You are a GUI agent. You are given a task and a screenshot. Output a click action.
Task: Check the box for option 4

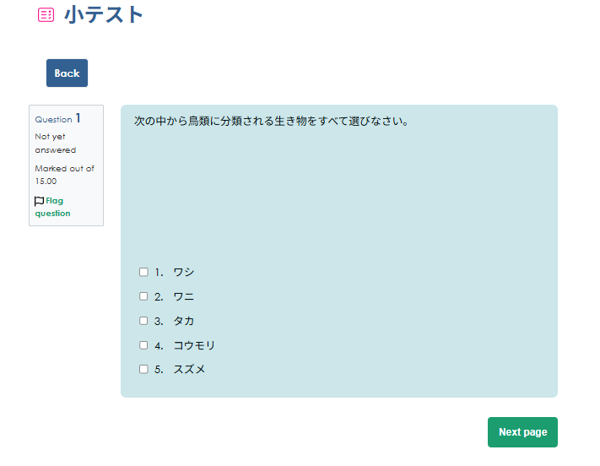(x=143, y=345)
